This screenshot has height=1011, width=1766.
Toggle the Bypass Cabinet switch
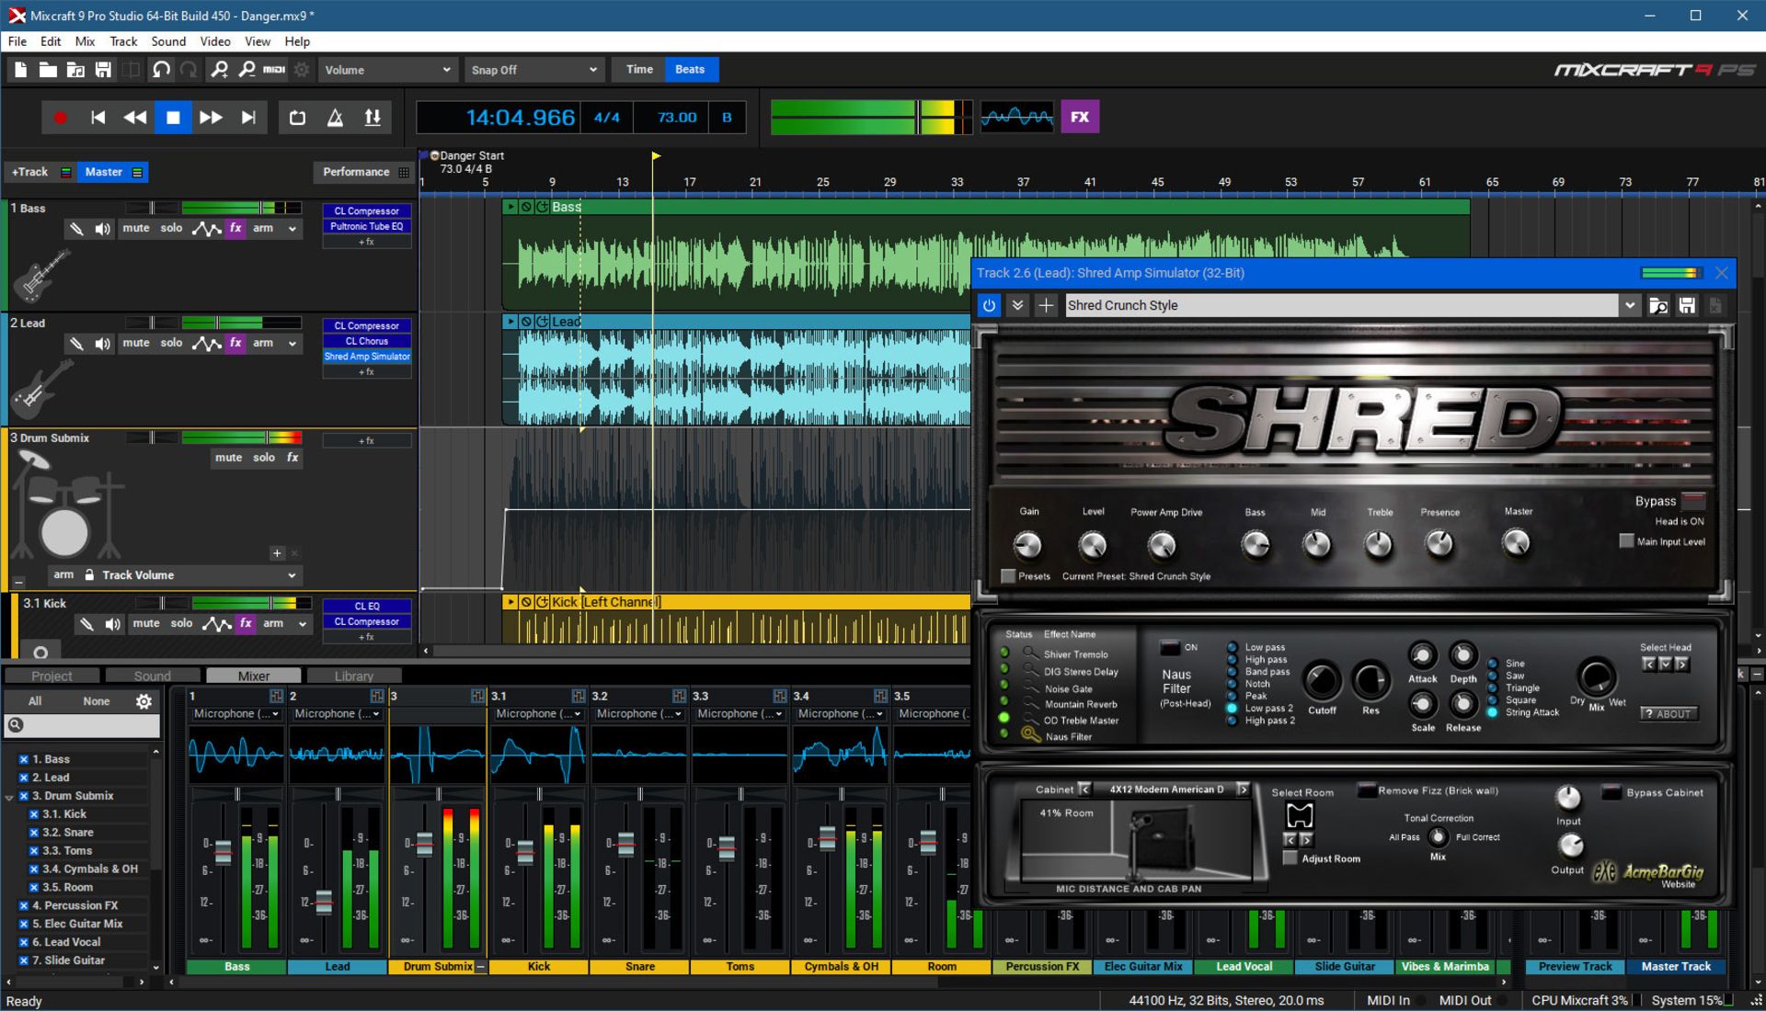pyautogui.click(x=1611, y=791)
